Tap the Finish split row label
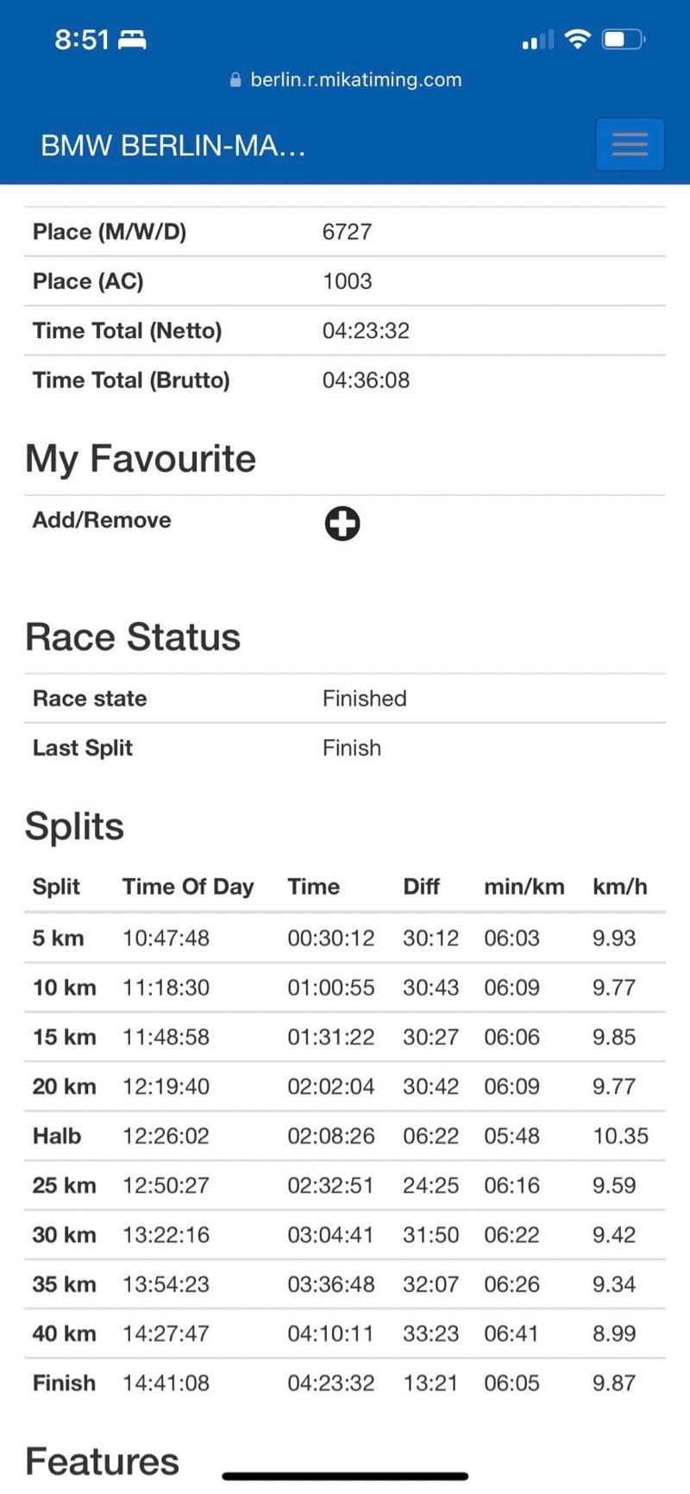This screenshot has width=690, height=1494. [x=64, y=1384]
